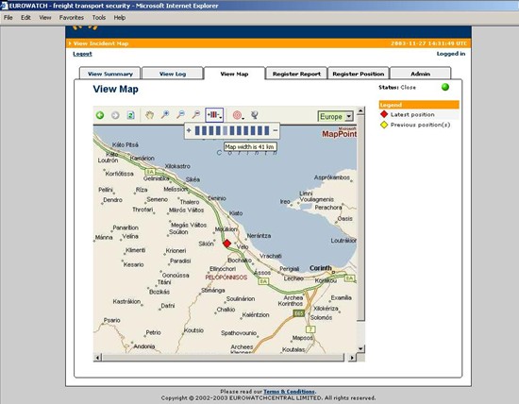Click the 'View Incident Map' header text

click(101, 43)
